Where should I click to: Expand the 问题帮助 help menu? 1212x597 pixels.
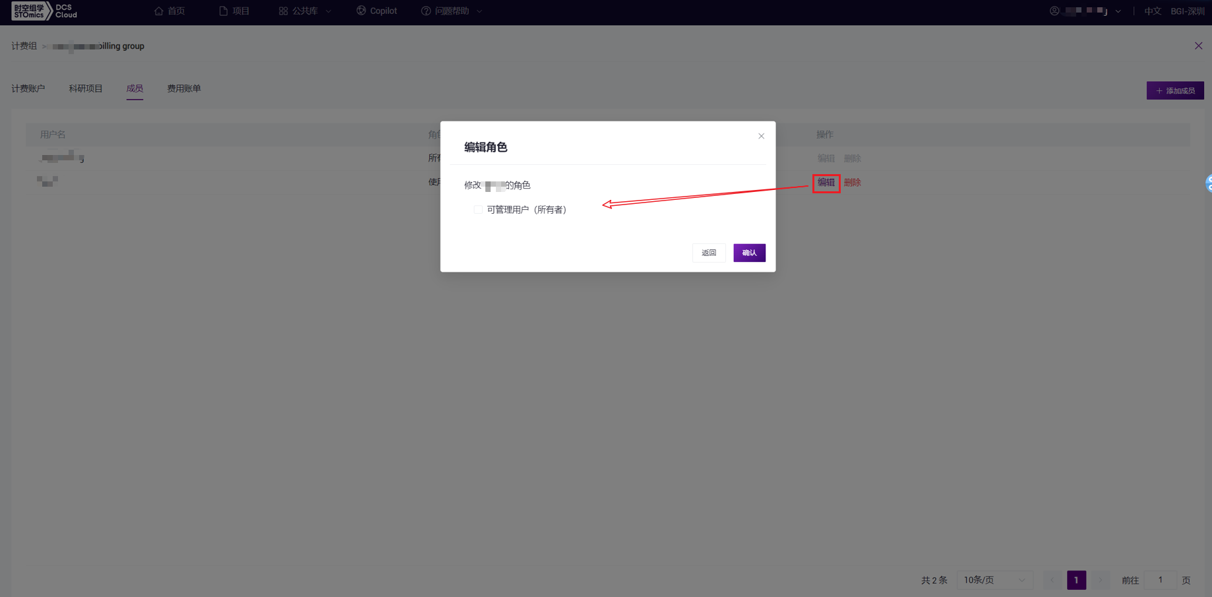coord(452,11)
